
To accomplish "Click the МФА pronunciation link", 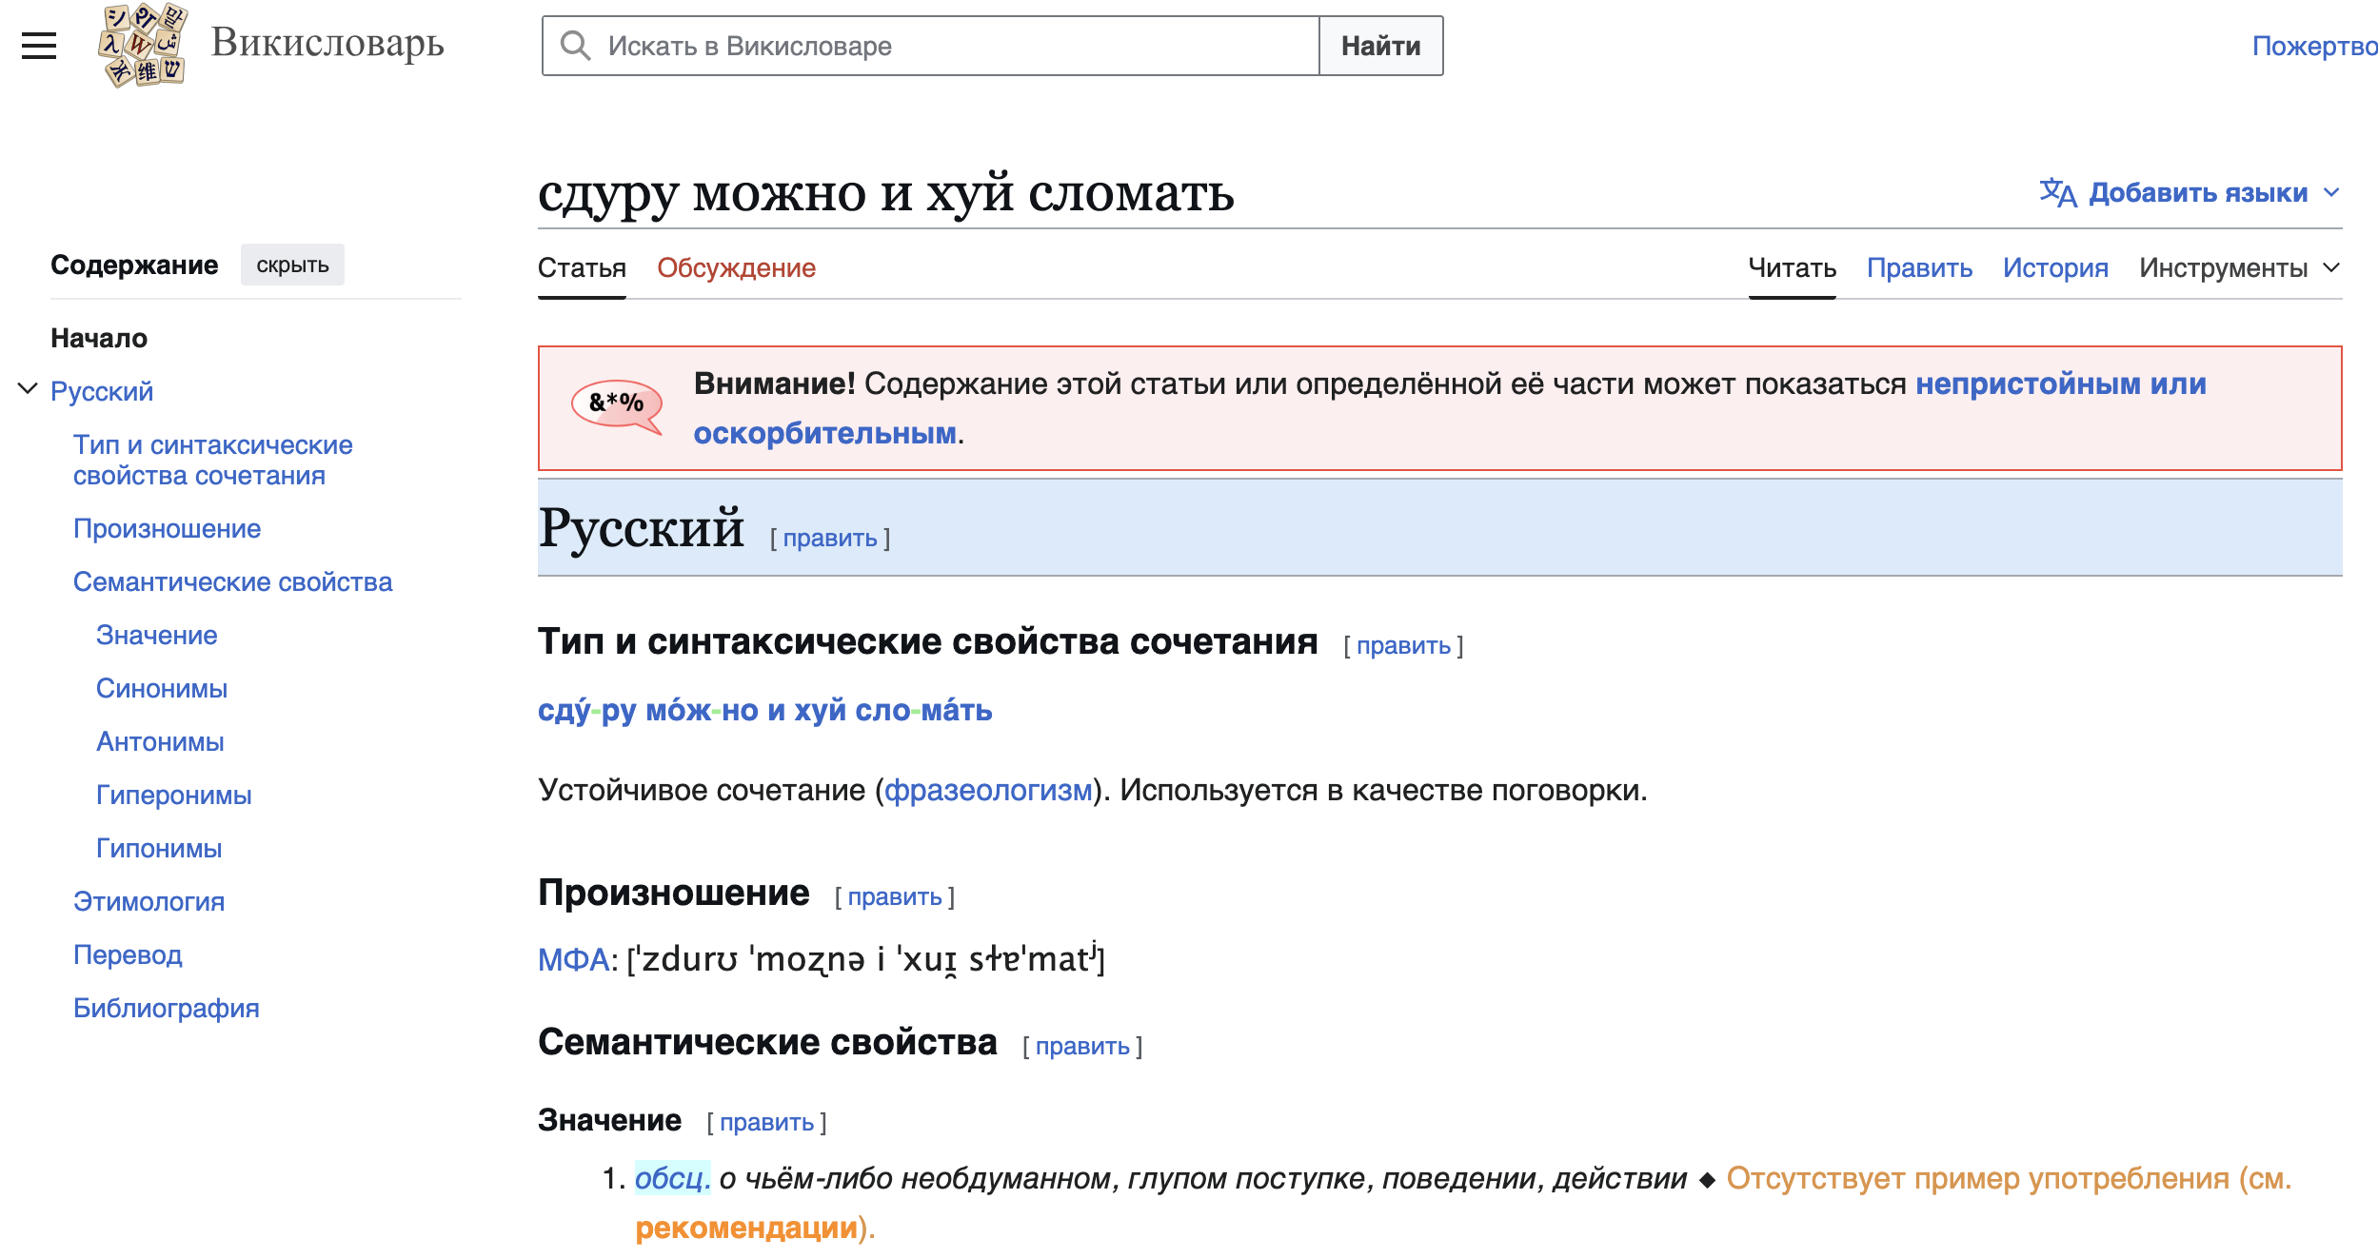I will point(573,959).
